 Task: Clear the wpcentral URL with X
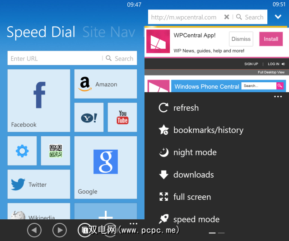click(x=227, y=17)
